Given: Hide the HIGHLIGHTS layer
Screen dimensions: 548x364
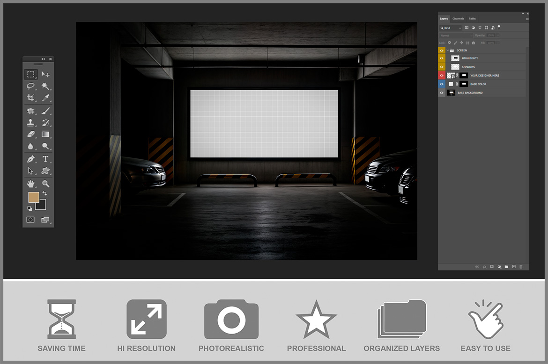Looking at the screenshot, I should pos(442,58).
